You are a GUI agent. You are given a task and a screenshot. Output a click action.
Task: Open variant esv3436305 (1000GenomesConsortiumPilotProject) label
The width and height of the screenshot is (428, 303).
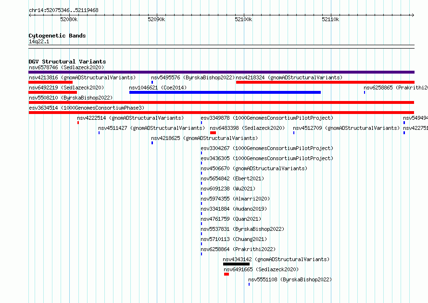pyautogui.click(x=267, y=158)
